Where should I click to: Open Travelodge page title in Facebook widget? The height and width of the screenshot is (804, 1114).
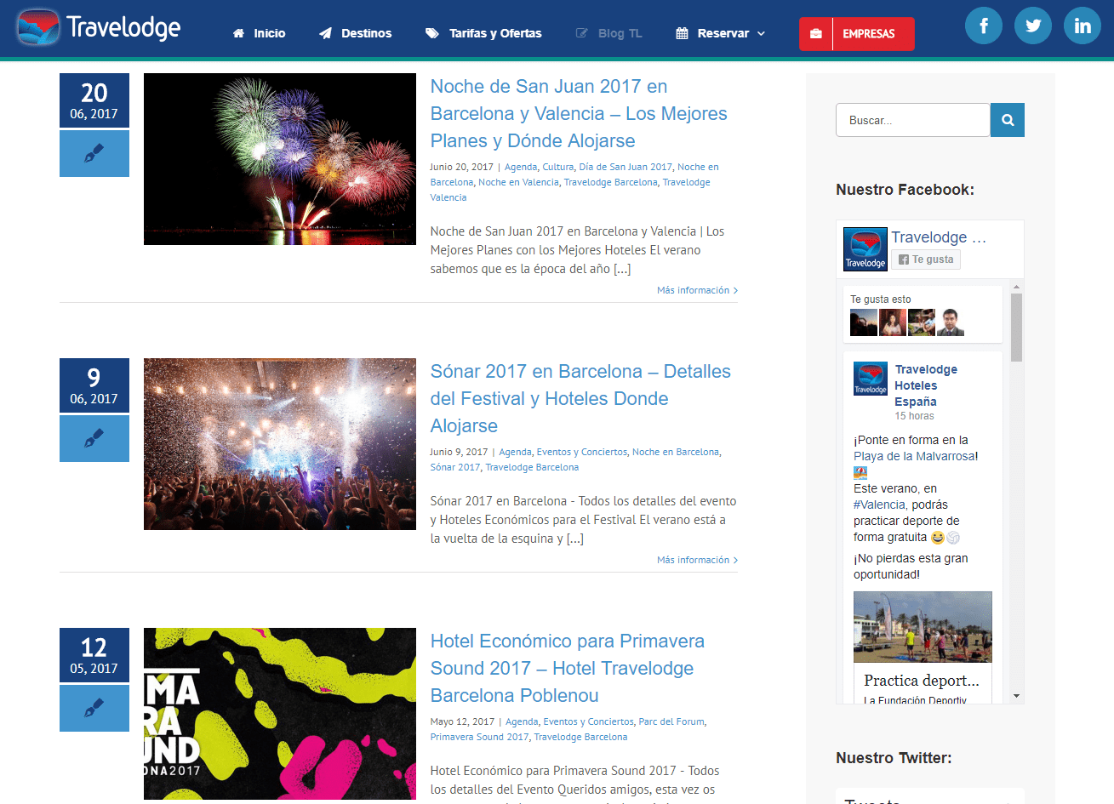[939, 237]
